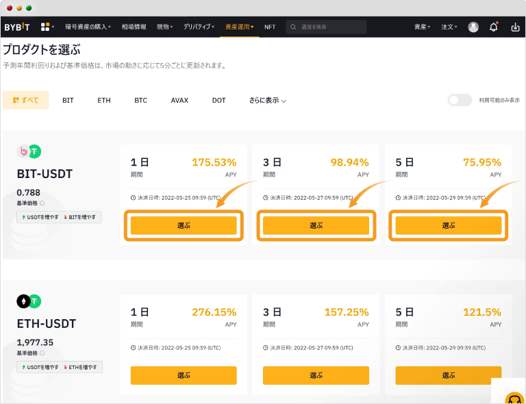Image resolution: width=526 pixels, height=404 pixels.
Task: Open the support headset chat icon
Action: (514, 399)
